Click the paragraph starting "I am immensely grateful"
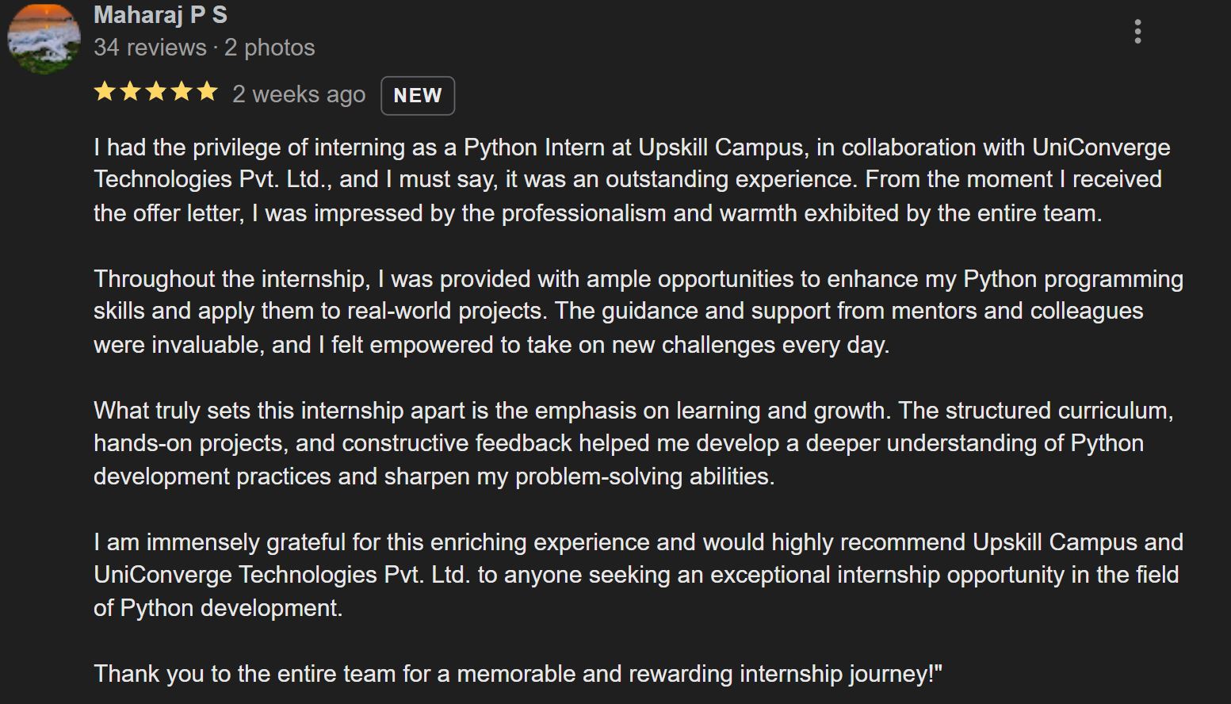1231x704 pixels. coord(618,575)
